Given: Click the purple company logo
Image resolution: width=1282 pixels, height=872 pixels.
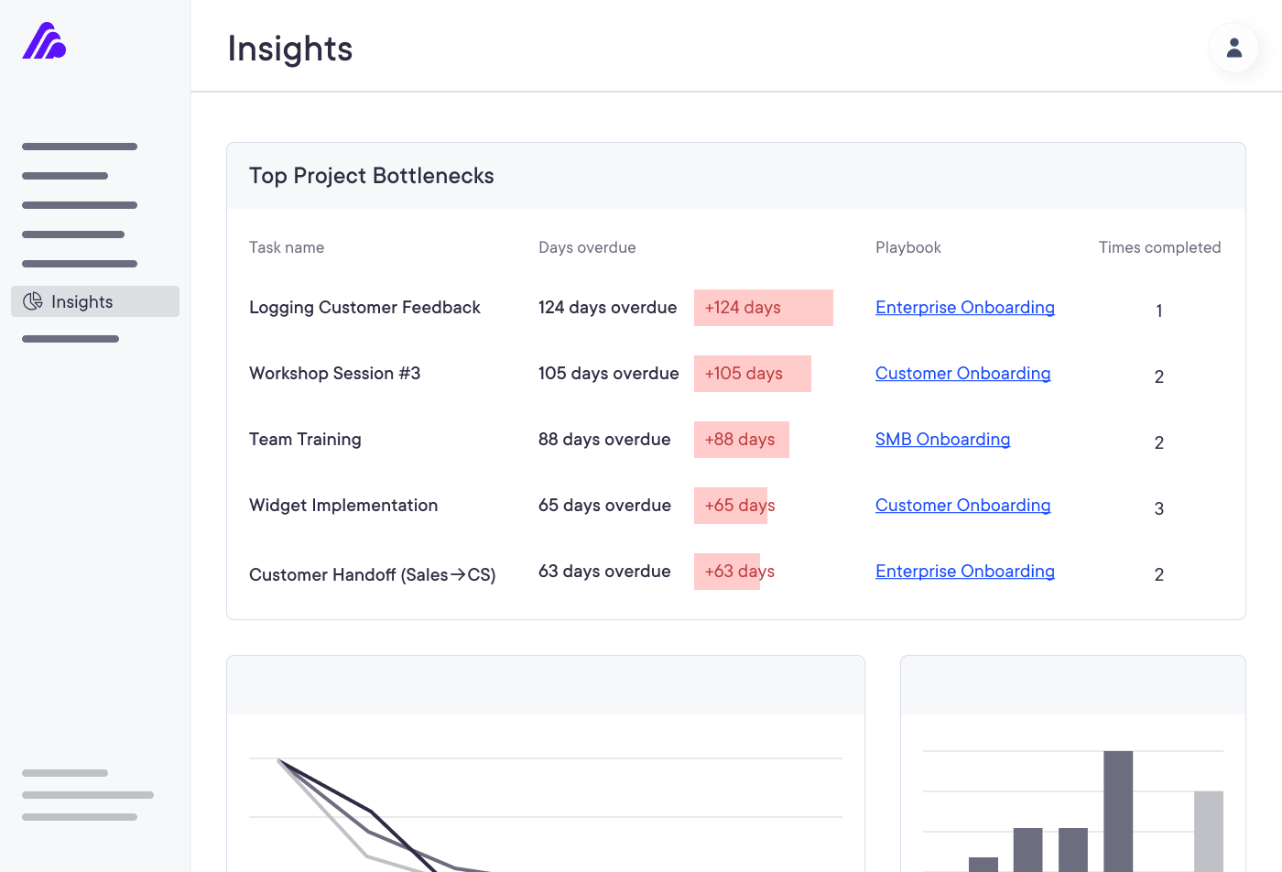Looking at the screenshot, I should pos(42,41).
